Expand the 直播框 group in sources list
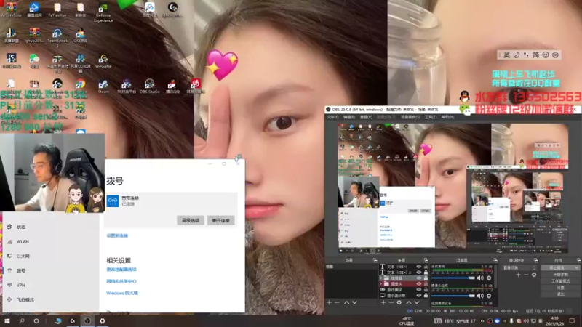The image size is (582, 327). click(380, 278)
